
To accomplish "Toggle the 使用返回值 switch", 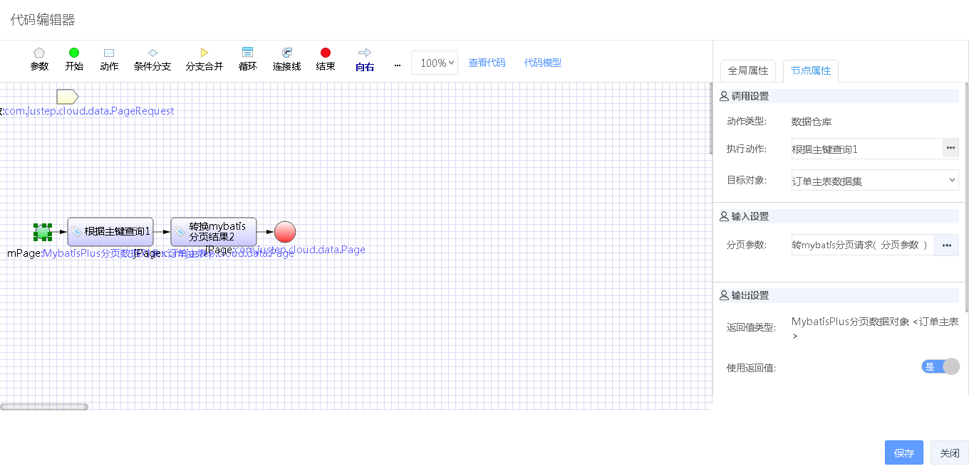I will (x=940, y=366).
